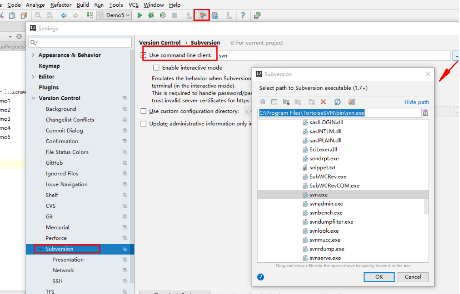Open the settings search history dropdown
This screenshot has width=460, height=294.
(34, 43)
